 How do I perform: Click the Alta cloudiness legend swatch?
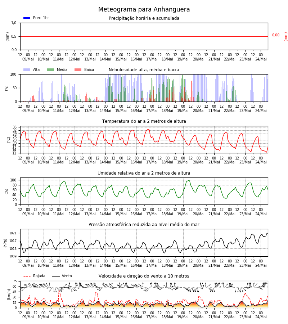[x=27, y=70]
